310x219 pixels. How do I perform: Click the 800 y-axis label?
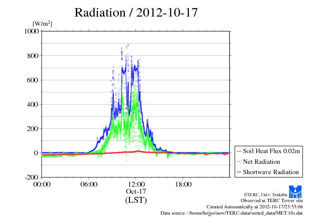pos(33,56)
